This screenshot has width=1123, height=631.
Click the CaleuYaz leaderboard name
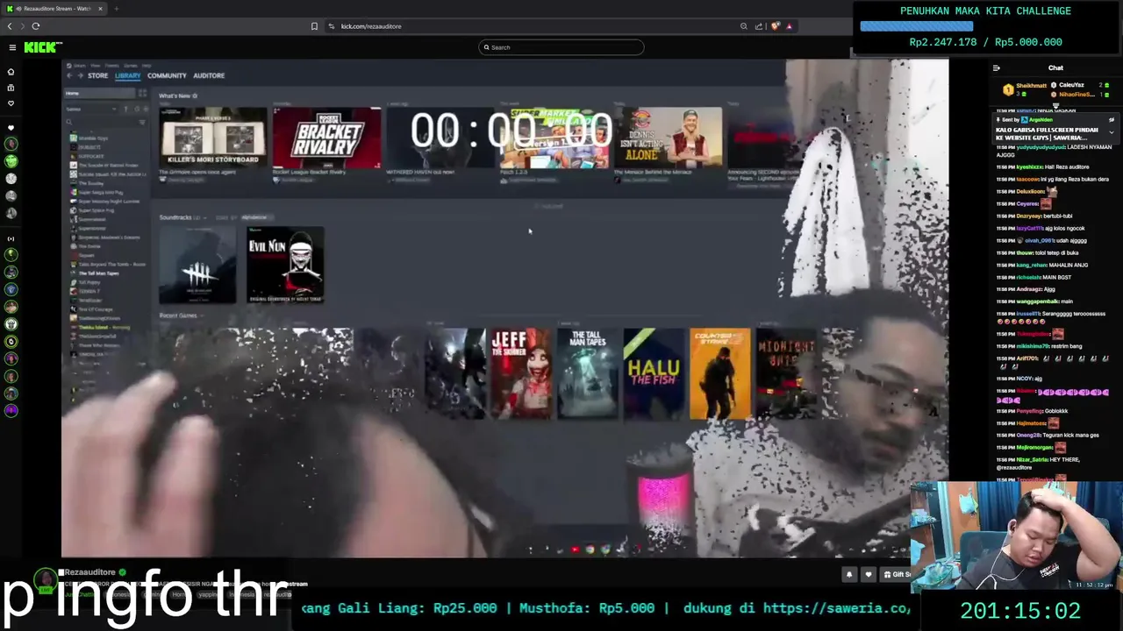click(1072, 85)
